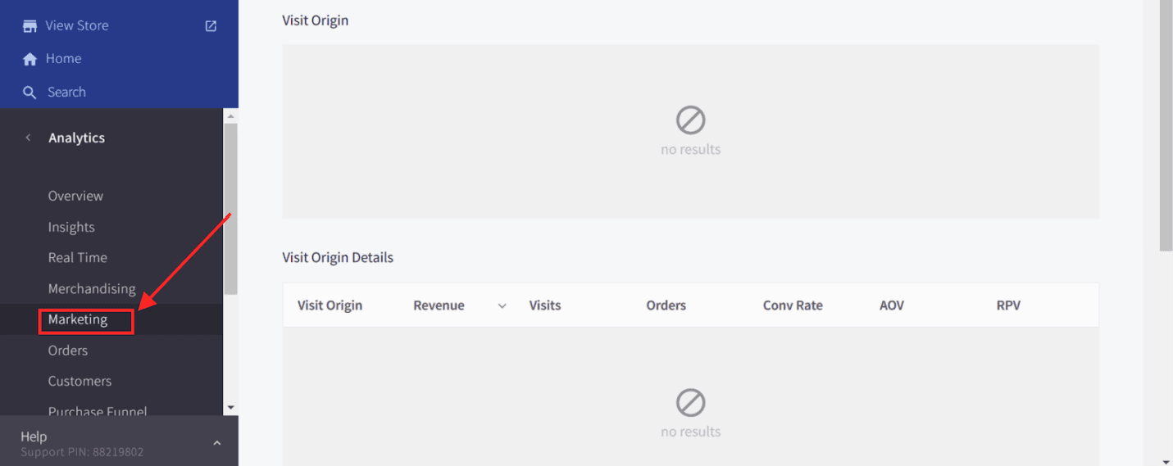Open the Marketing analytics menu item
This screenshot has width=1173, height=466.
pyautogui.click(x=78, y=319)
